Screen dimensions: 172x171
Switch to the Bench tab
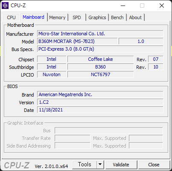117,17
